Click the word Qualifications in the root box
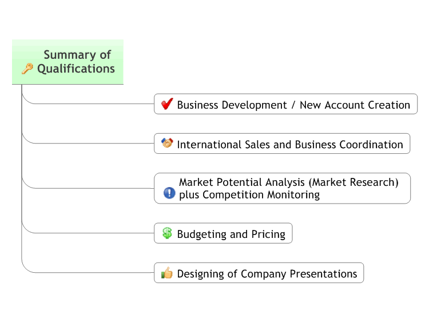429x322 pixels. click(76, 69)
